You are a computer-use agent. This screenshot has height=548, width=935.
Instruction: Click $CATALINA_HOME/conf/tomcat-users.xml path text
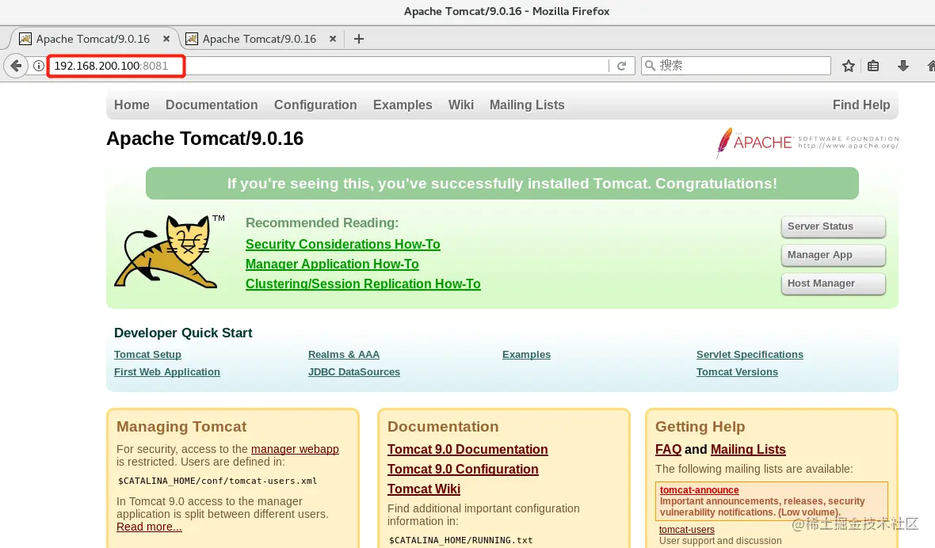(218, 481)
